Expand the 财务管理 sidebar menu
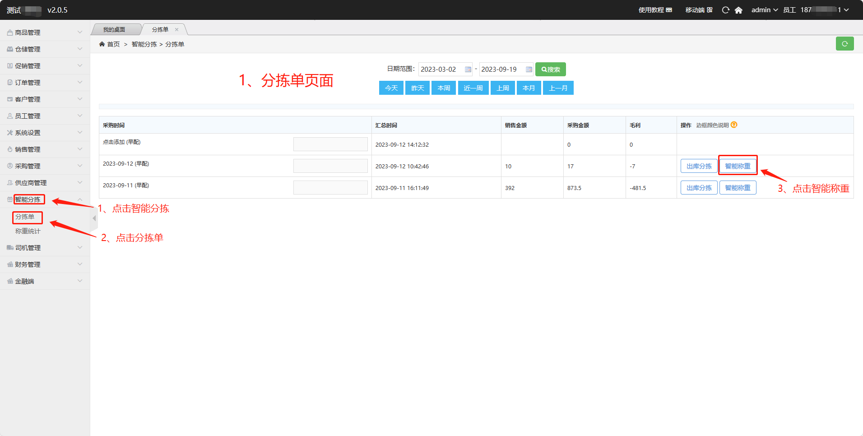Viewport: 863px width, 436px height. pyautogui.click(x=44, y=264)
